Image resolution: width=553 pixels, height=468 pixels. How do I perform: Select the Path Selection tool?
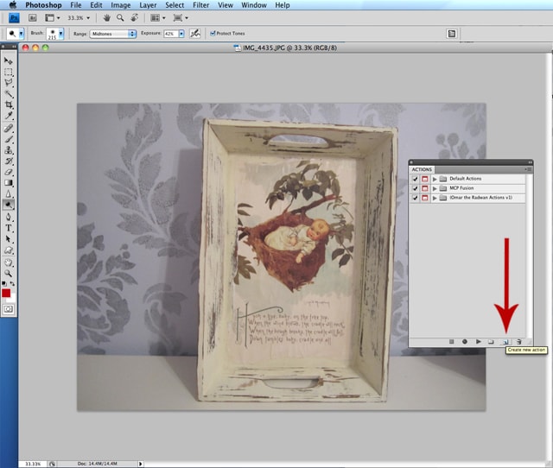8,239
